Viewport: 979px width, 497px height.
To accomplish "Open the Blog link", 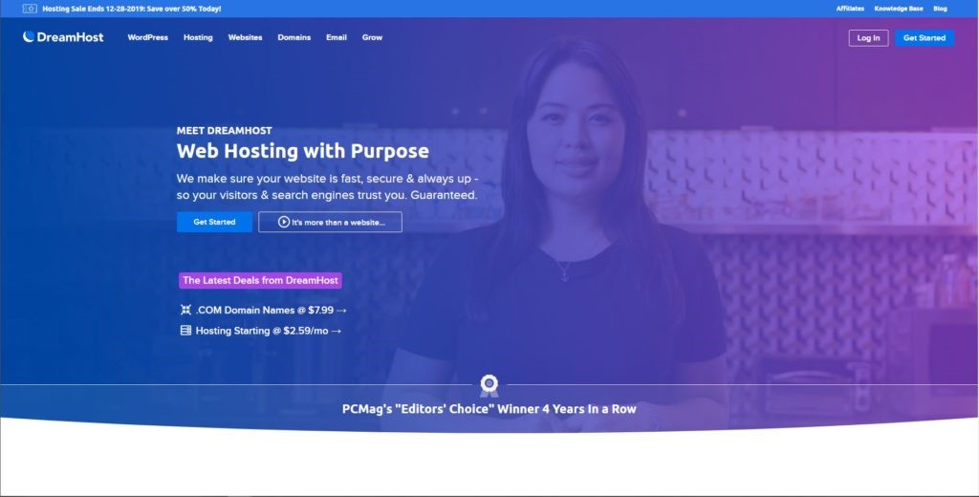I will tap(940, 9).
